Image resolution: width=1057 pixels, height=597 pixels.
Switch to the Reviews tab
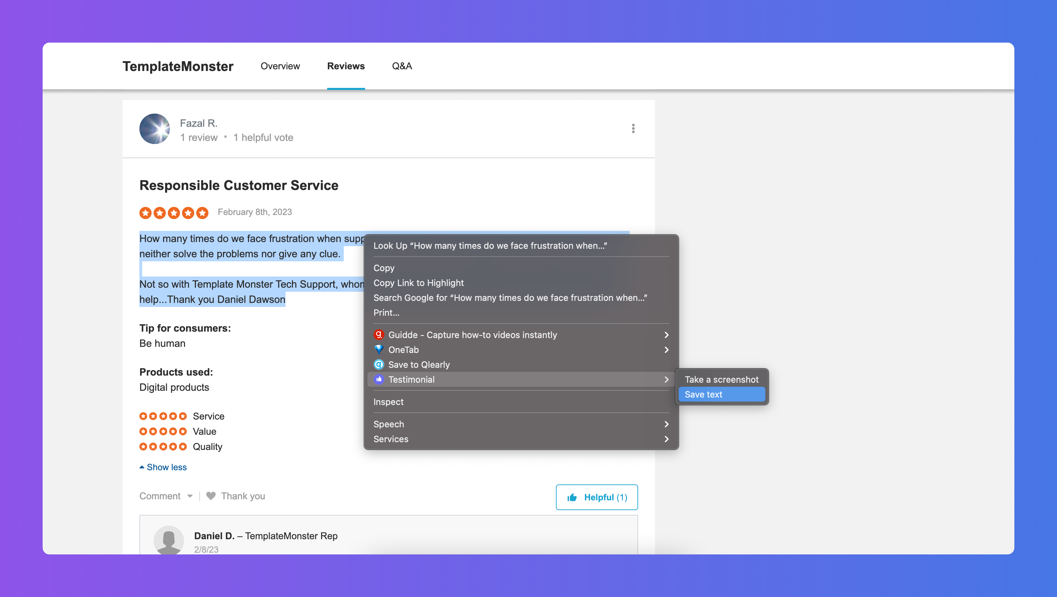coord(346,66)
